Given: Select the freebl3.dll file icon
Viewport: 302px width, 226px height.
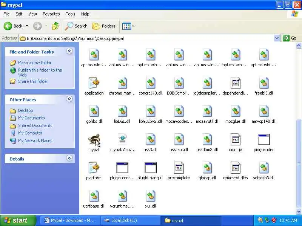Looking at the screenshot, I should tap(263, 83).
